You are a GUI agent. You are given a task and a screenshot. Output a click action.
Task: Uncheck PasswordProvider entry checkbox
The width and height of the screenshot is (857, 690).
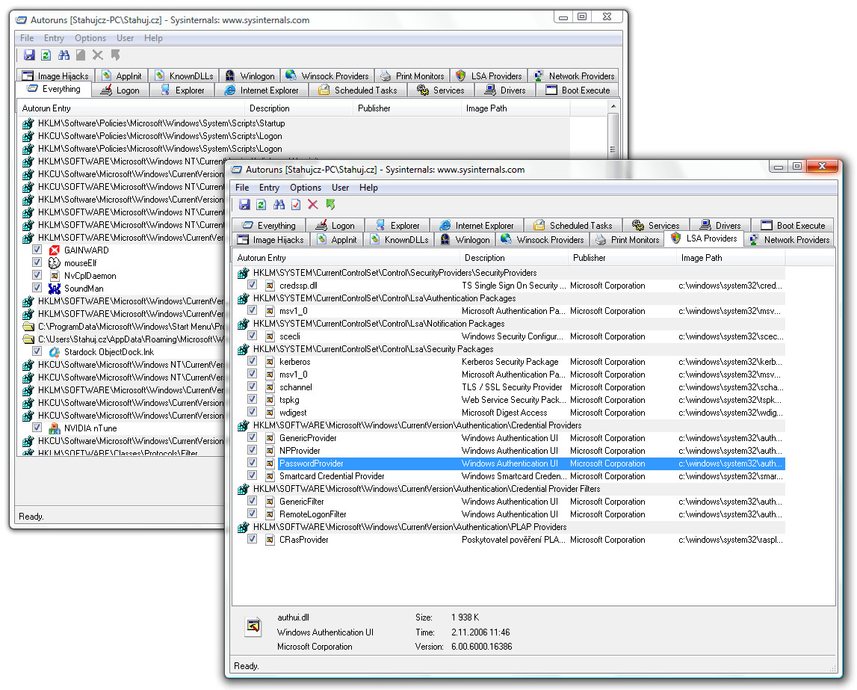click(x=252, y=463)
